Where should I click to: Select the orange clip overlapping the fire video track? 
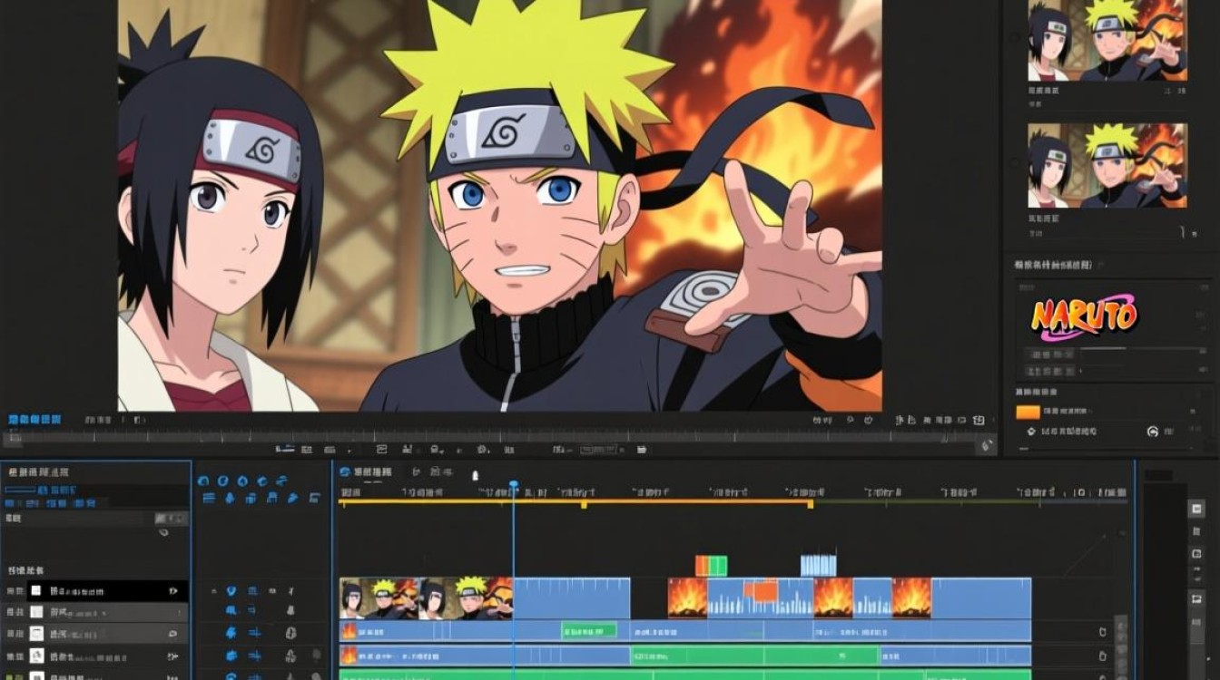761,591
